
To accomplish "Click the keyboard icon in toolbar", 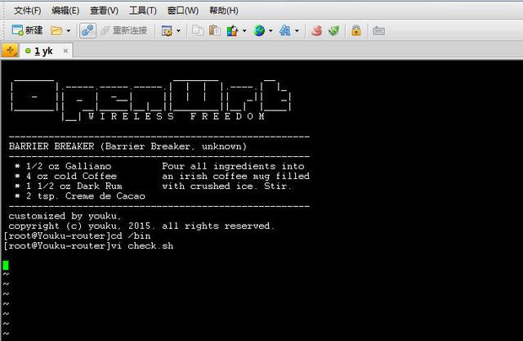I will click(379, 31).
